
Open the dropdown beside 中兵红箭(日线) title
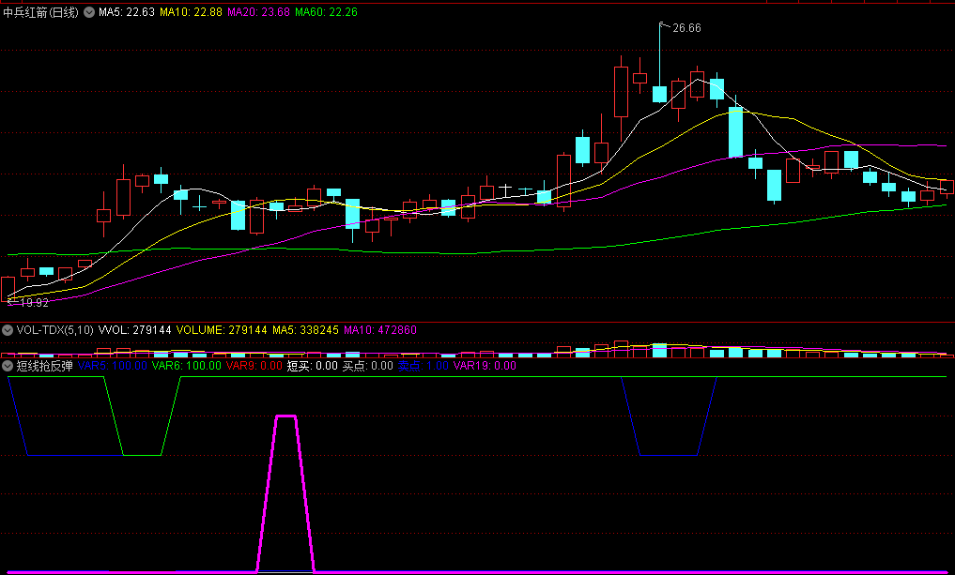click(89, 12)
